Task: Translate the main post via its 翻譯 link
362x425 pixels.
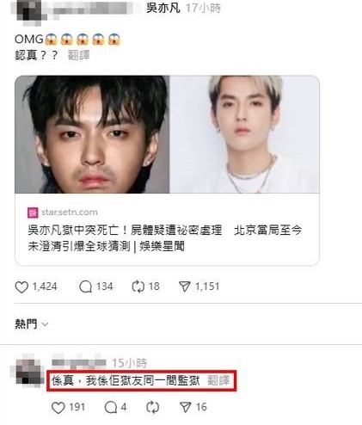Action: coord(79,55)
